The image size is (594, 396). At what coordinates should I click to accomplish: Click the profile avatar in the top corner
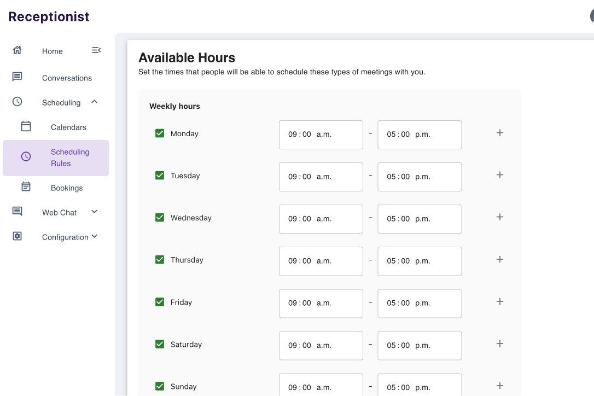point(591,16)
